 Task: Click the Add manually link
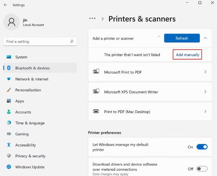tap(187, 55)
